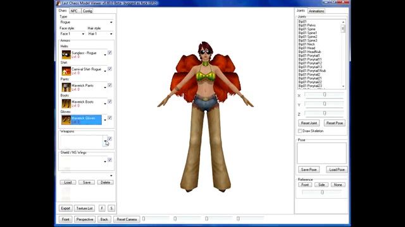405x227 pixels.
Task: Click the Load preset button
Action: pos(68,182)
